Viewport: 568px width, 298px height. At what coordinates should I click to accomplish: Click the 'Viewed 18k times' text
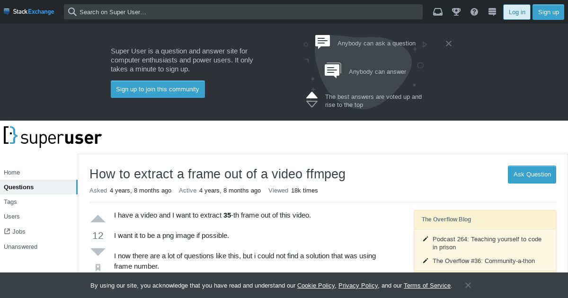click(x=293, y=190)
